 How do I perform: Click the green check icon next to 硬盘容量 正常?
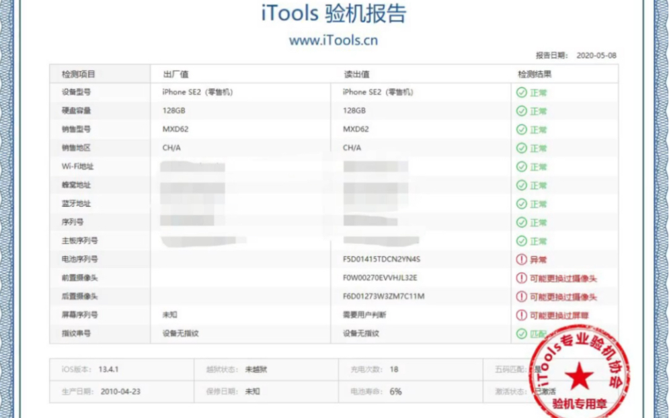(x=521, y=110)
